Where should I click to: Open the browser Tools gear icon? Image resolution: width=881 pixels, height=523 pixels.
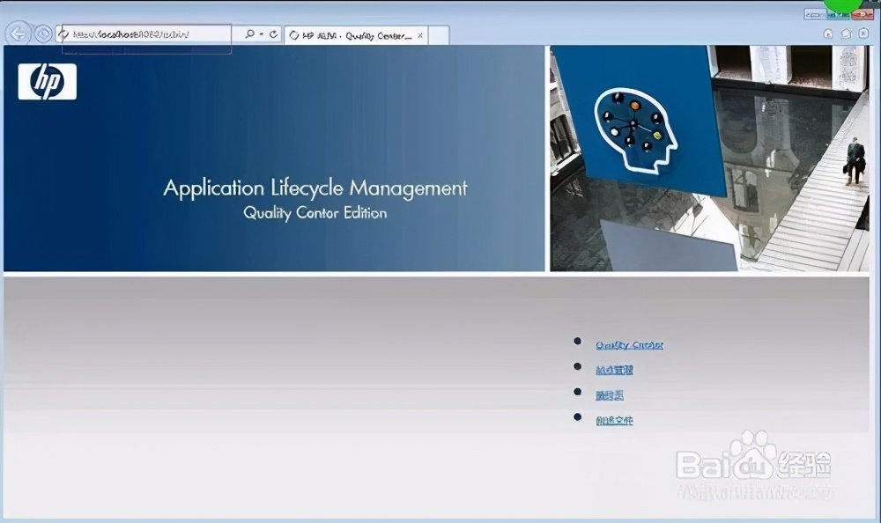tap(863, 33)
